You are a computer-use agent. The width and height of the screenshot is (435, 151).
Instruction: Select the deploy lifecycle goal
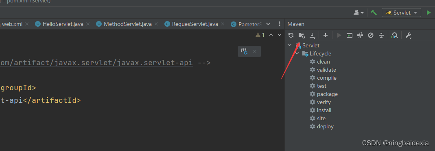click(322, 126)
